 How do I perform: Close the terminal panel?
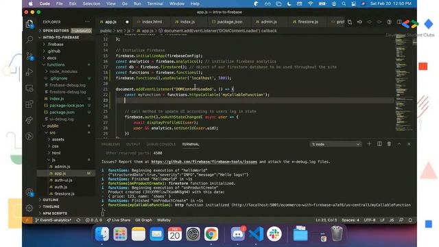pyautogui.click(x=409, y=144)
